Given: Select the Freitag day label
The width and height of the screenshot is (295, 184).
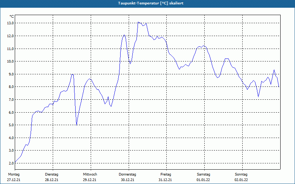Looking at the screenshot, I should point(166,174).
